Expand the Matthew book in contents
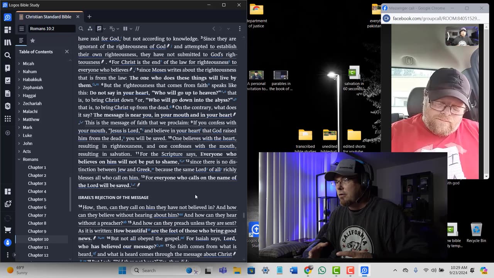494x278 pixels. [19, 120]
